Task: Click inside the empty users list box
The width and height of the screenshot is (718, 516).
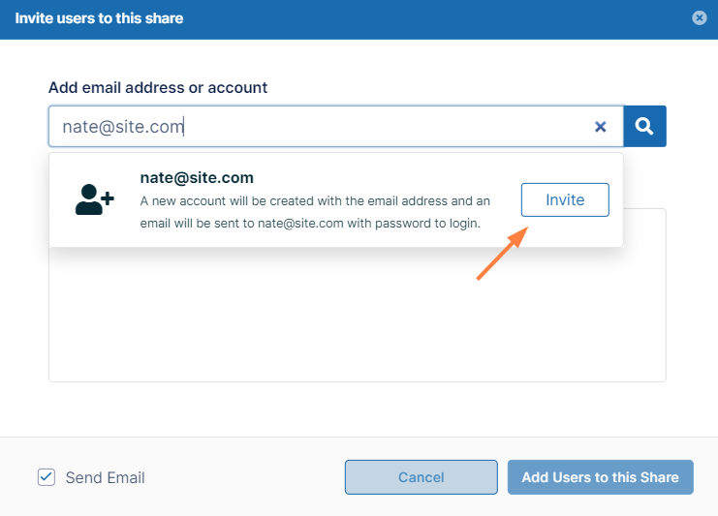Action: 357,319
